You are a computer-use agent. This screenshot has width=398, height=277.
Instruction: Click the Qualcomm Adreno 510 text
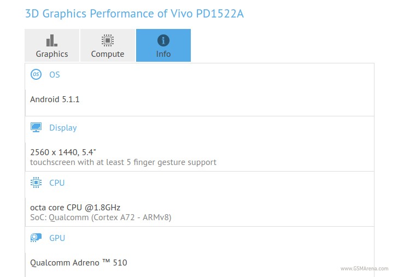[x=78, y=262]
